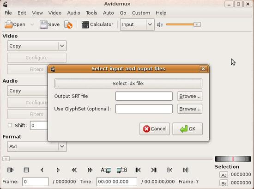Open the Input/Output preview dropdown
254x189 pixels.
coord(137,24)
